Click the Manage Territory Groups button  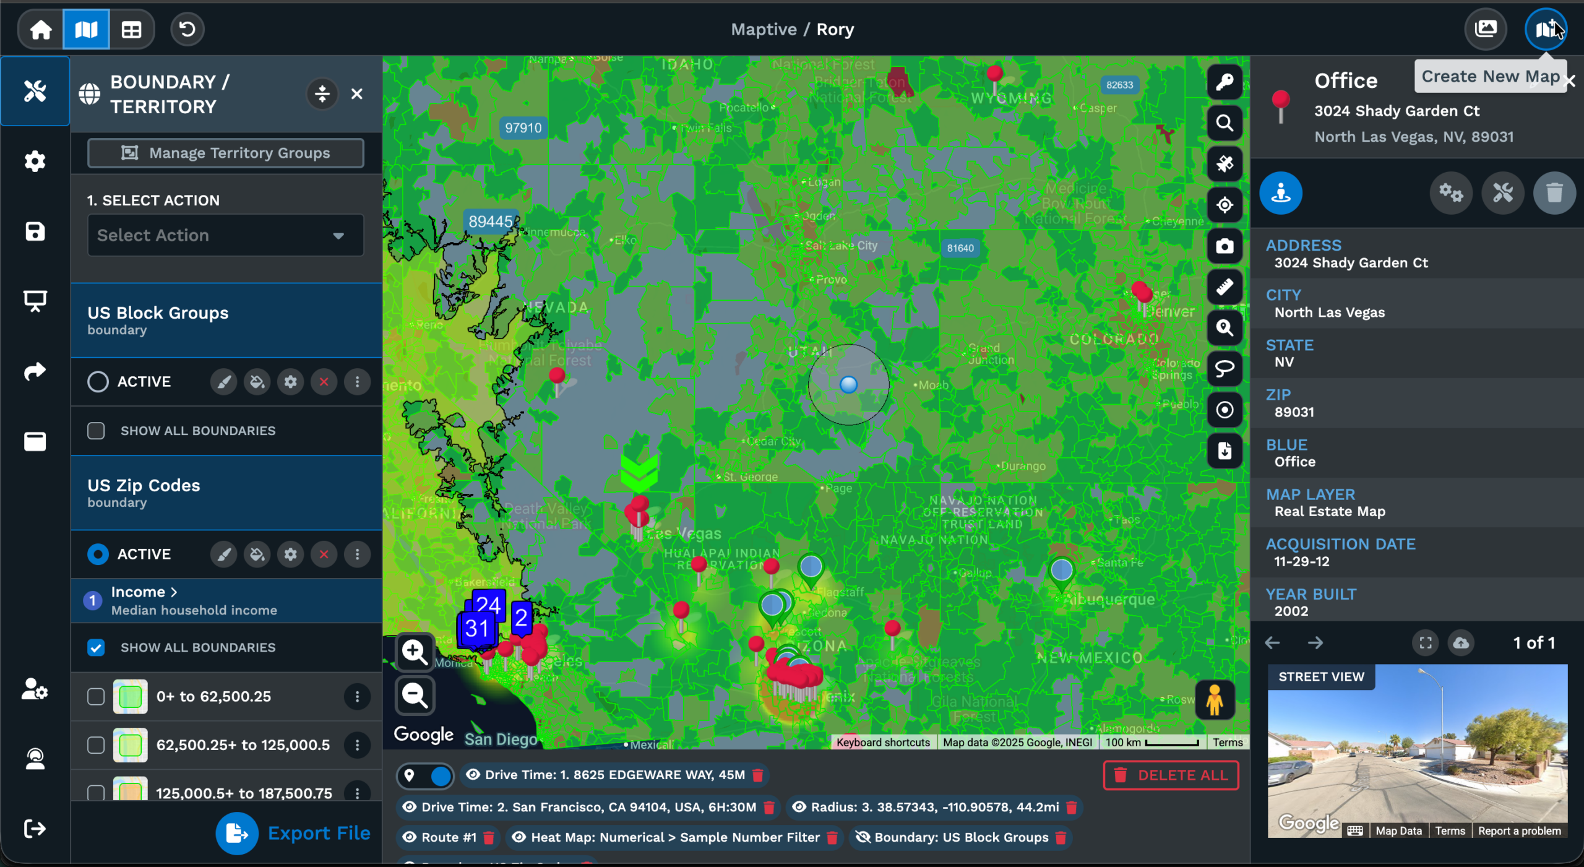[x=225, y=153]
